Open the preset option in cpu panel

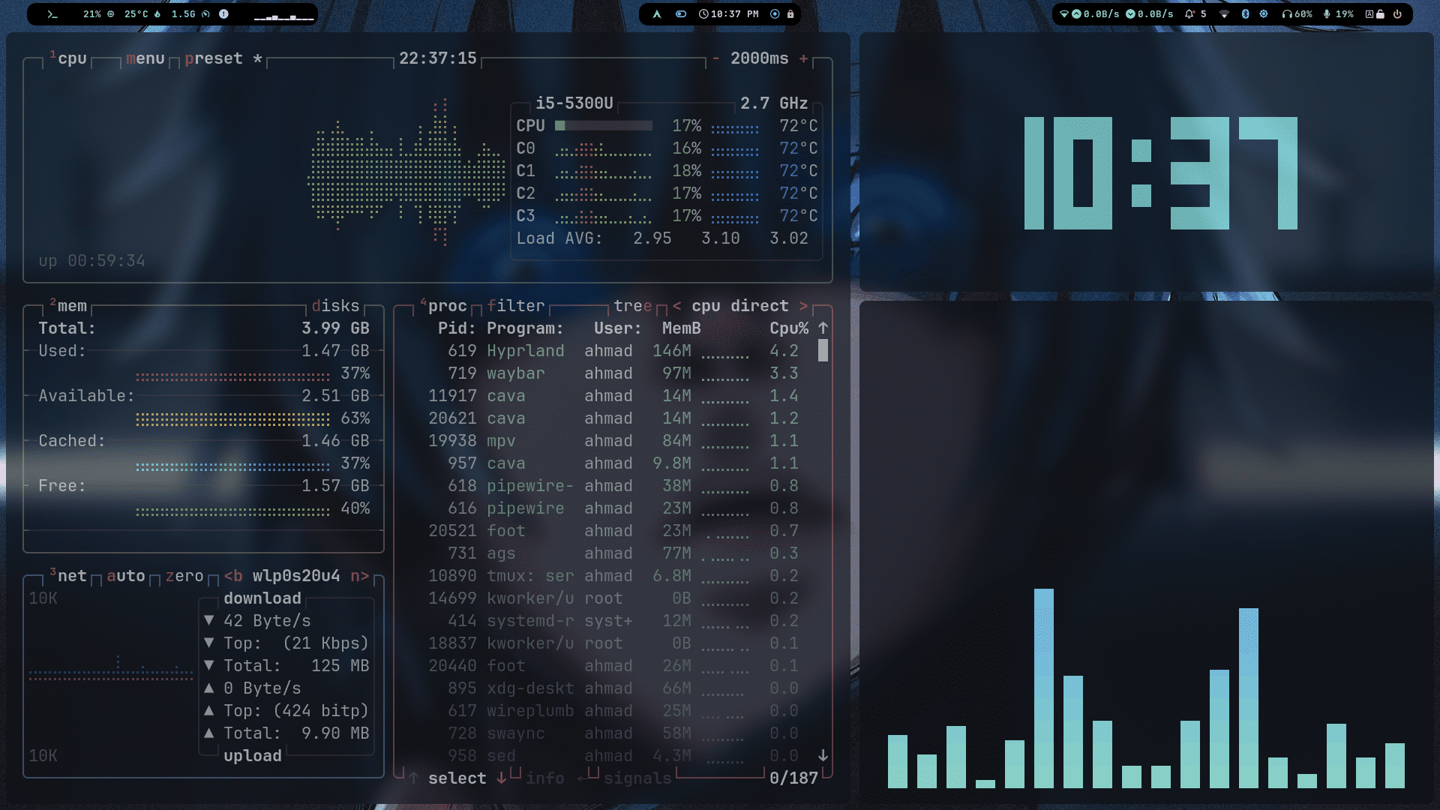[214, 58]
